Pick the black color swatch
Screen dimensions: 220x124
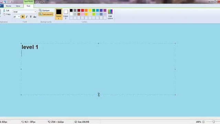coord(71,10)
